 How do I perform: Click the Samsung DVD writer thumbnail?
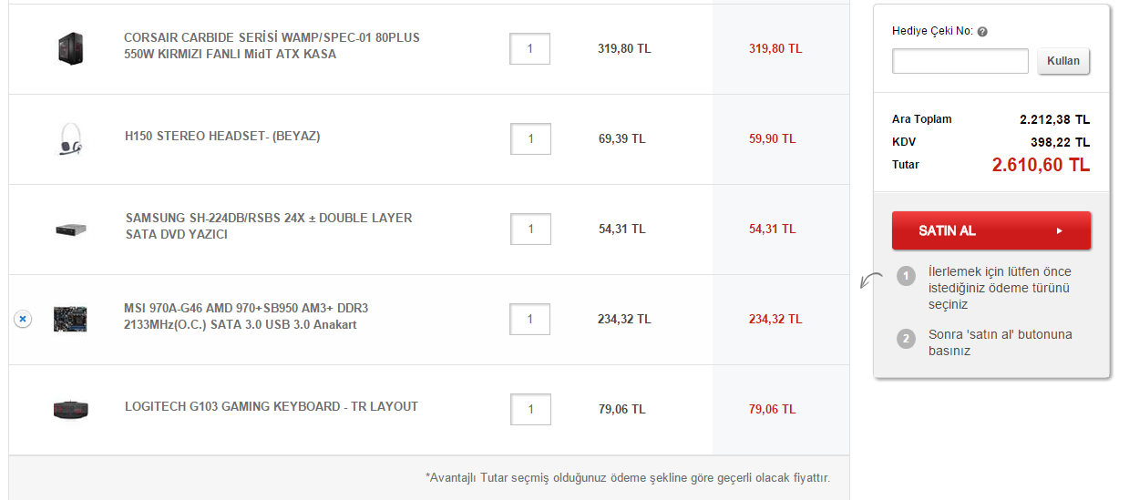(70, 229)
